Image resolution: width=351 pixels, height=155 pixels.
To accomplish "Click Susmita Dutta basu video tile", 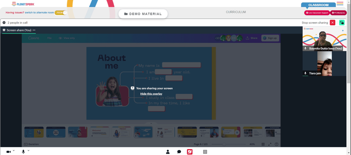I will click(x=324, y=39).
